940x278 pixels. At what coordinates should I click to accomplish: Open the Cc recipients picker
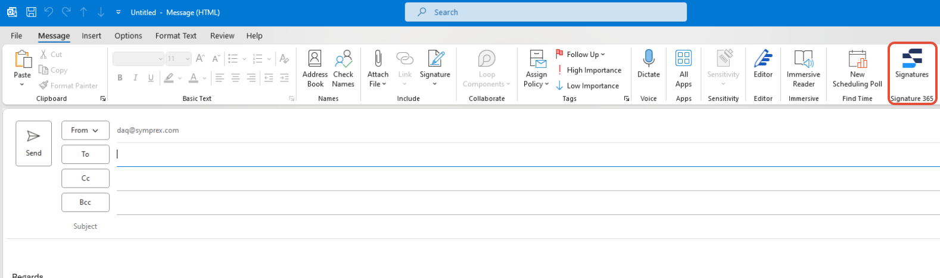(85, 178)
